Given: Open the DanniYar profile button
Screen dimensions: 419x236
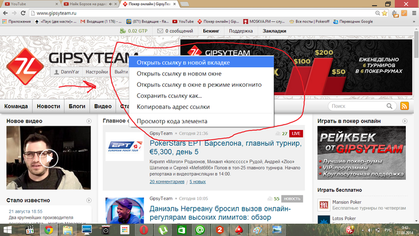Looking at the screenshot, I should coord(67,72).
